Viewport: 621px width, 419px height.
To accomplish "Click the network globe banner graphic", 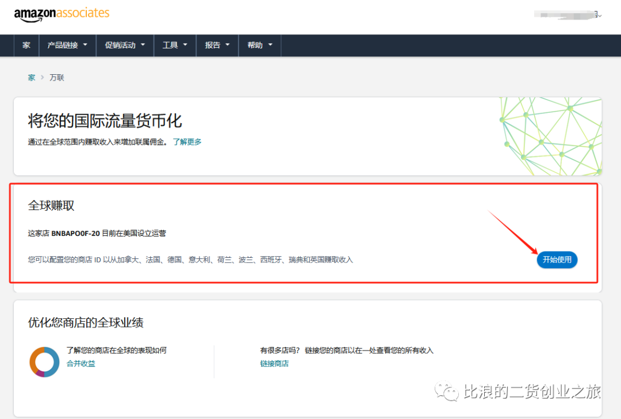I will tap(550, 136).
